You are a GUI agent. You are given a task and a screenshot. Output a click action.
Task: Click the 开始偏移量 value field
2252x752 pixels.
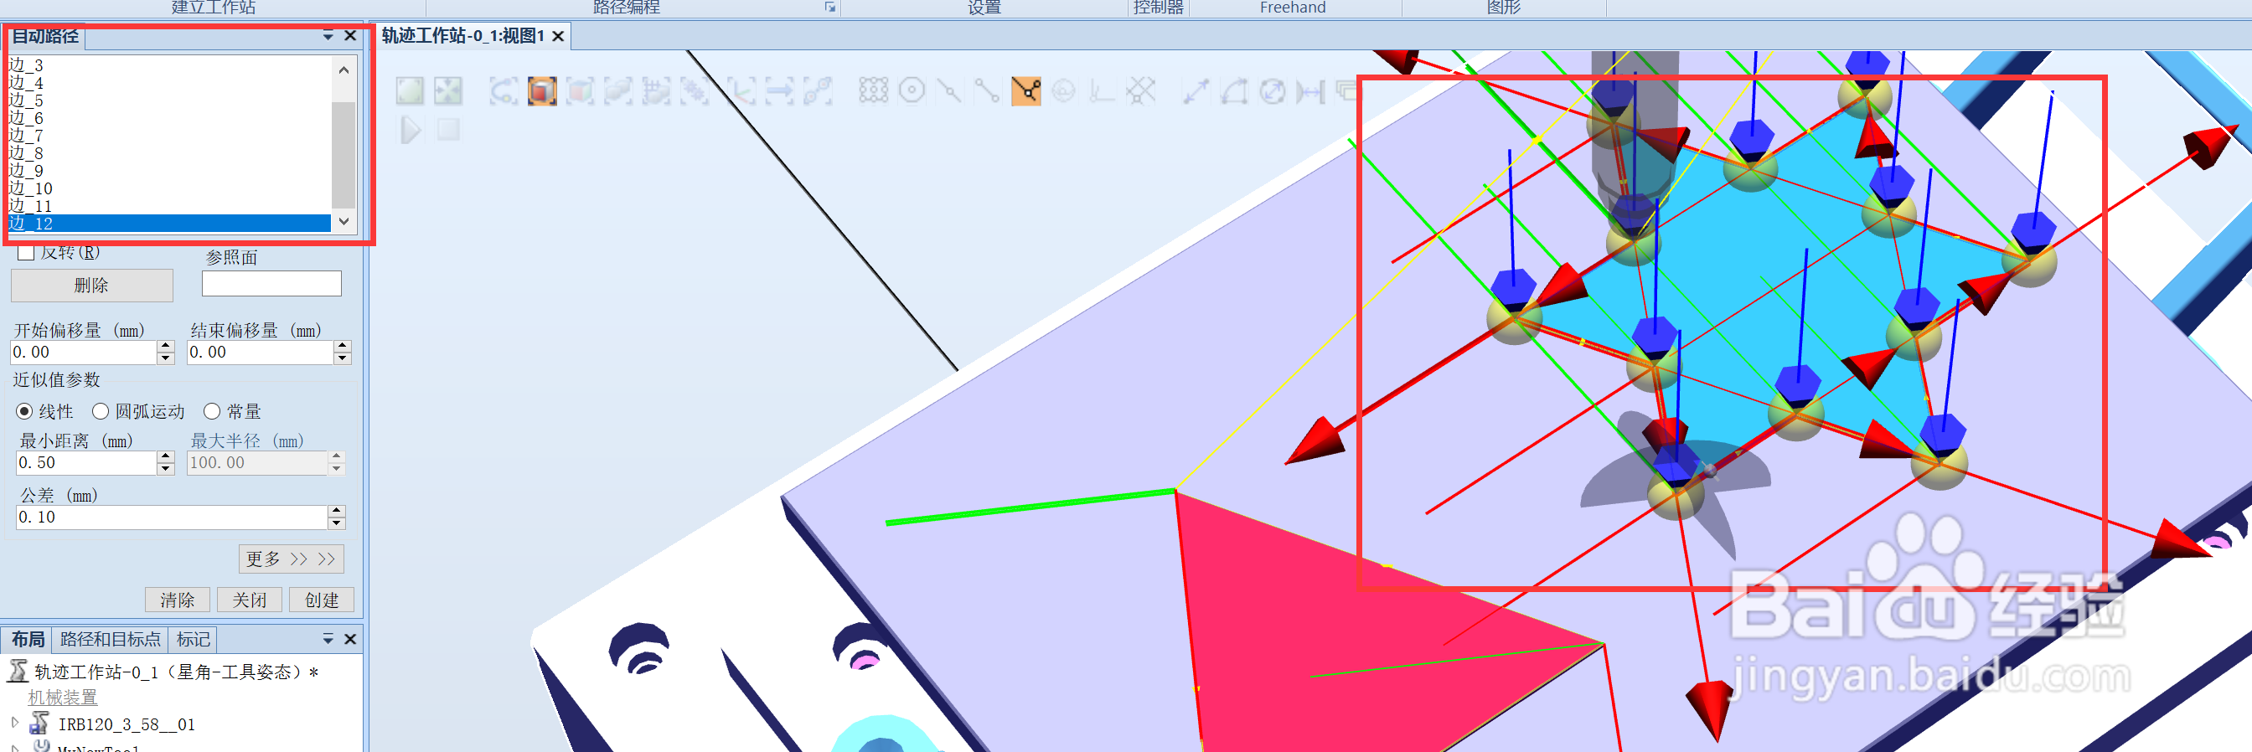83,352
